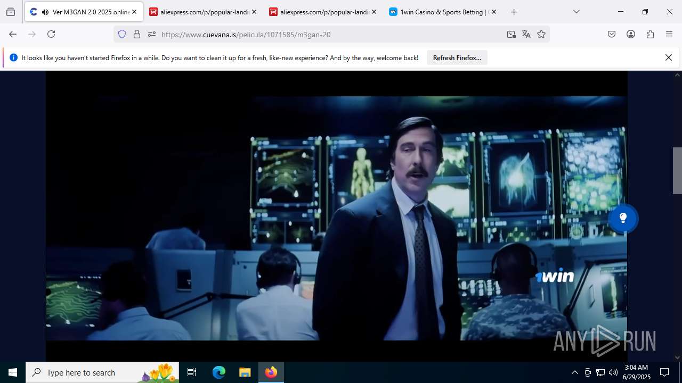Viewport: 682px width, 383px height.
Task: Open volume control tray icon
Action: pyautogui.click(x=613, y=372)
